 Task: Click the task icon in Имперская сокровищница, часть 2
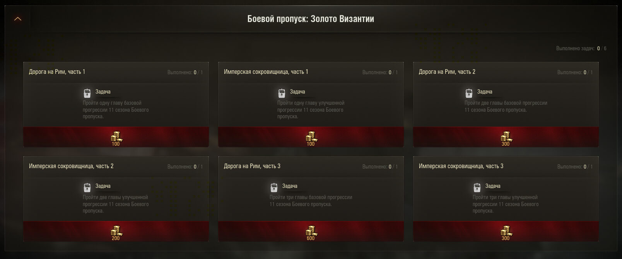pos(87,187)
